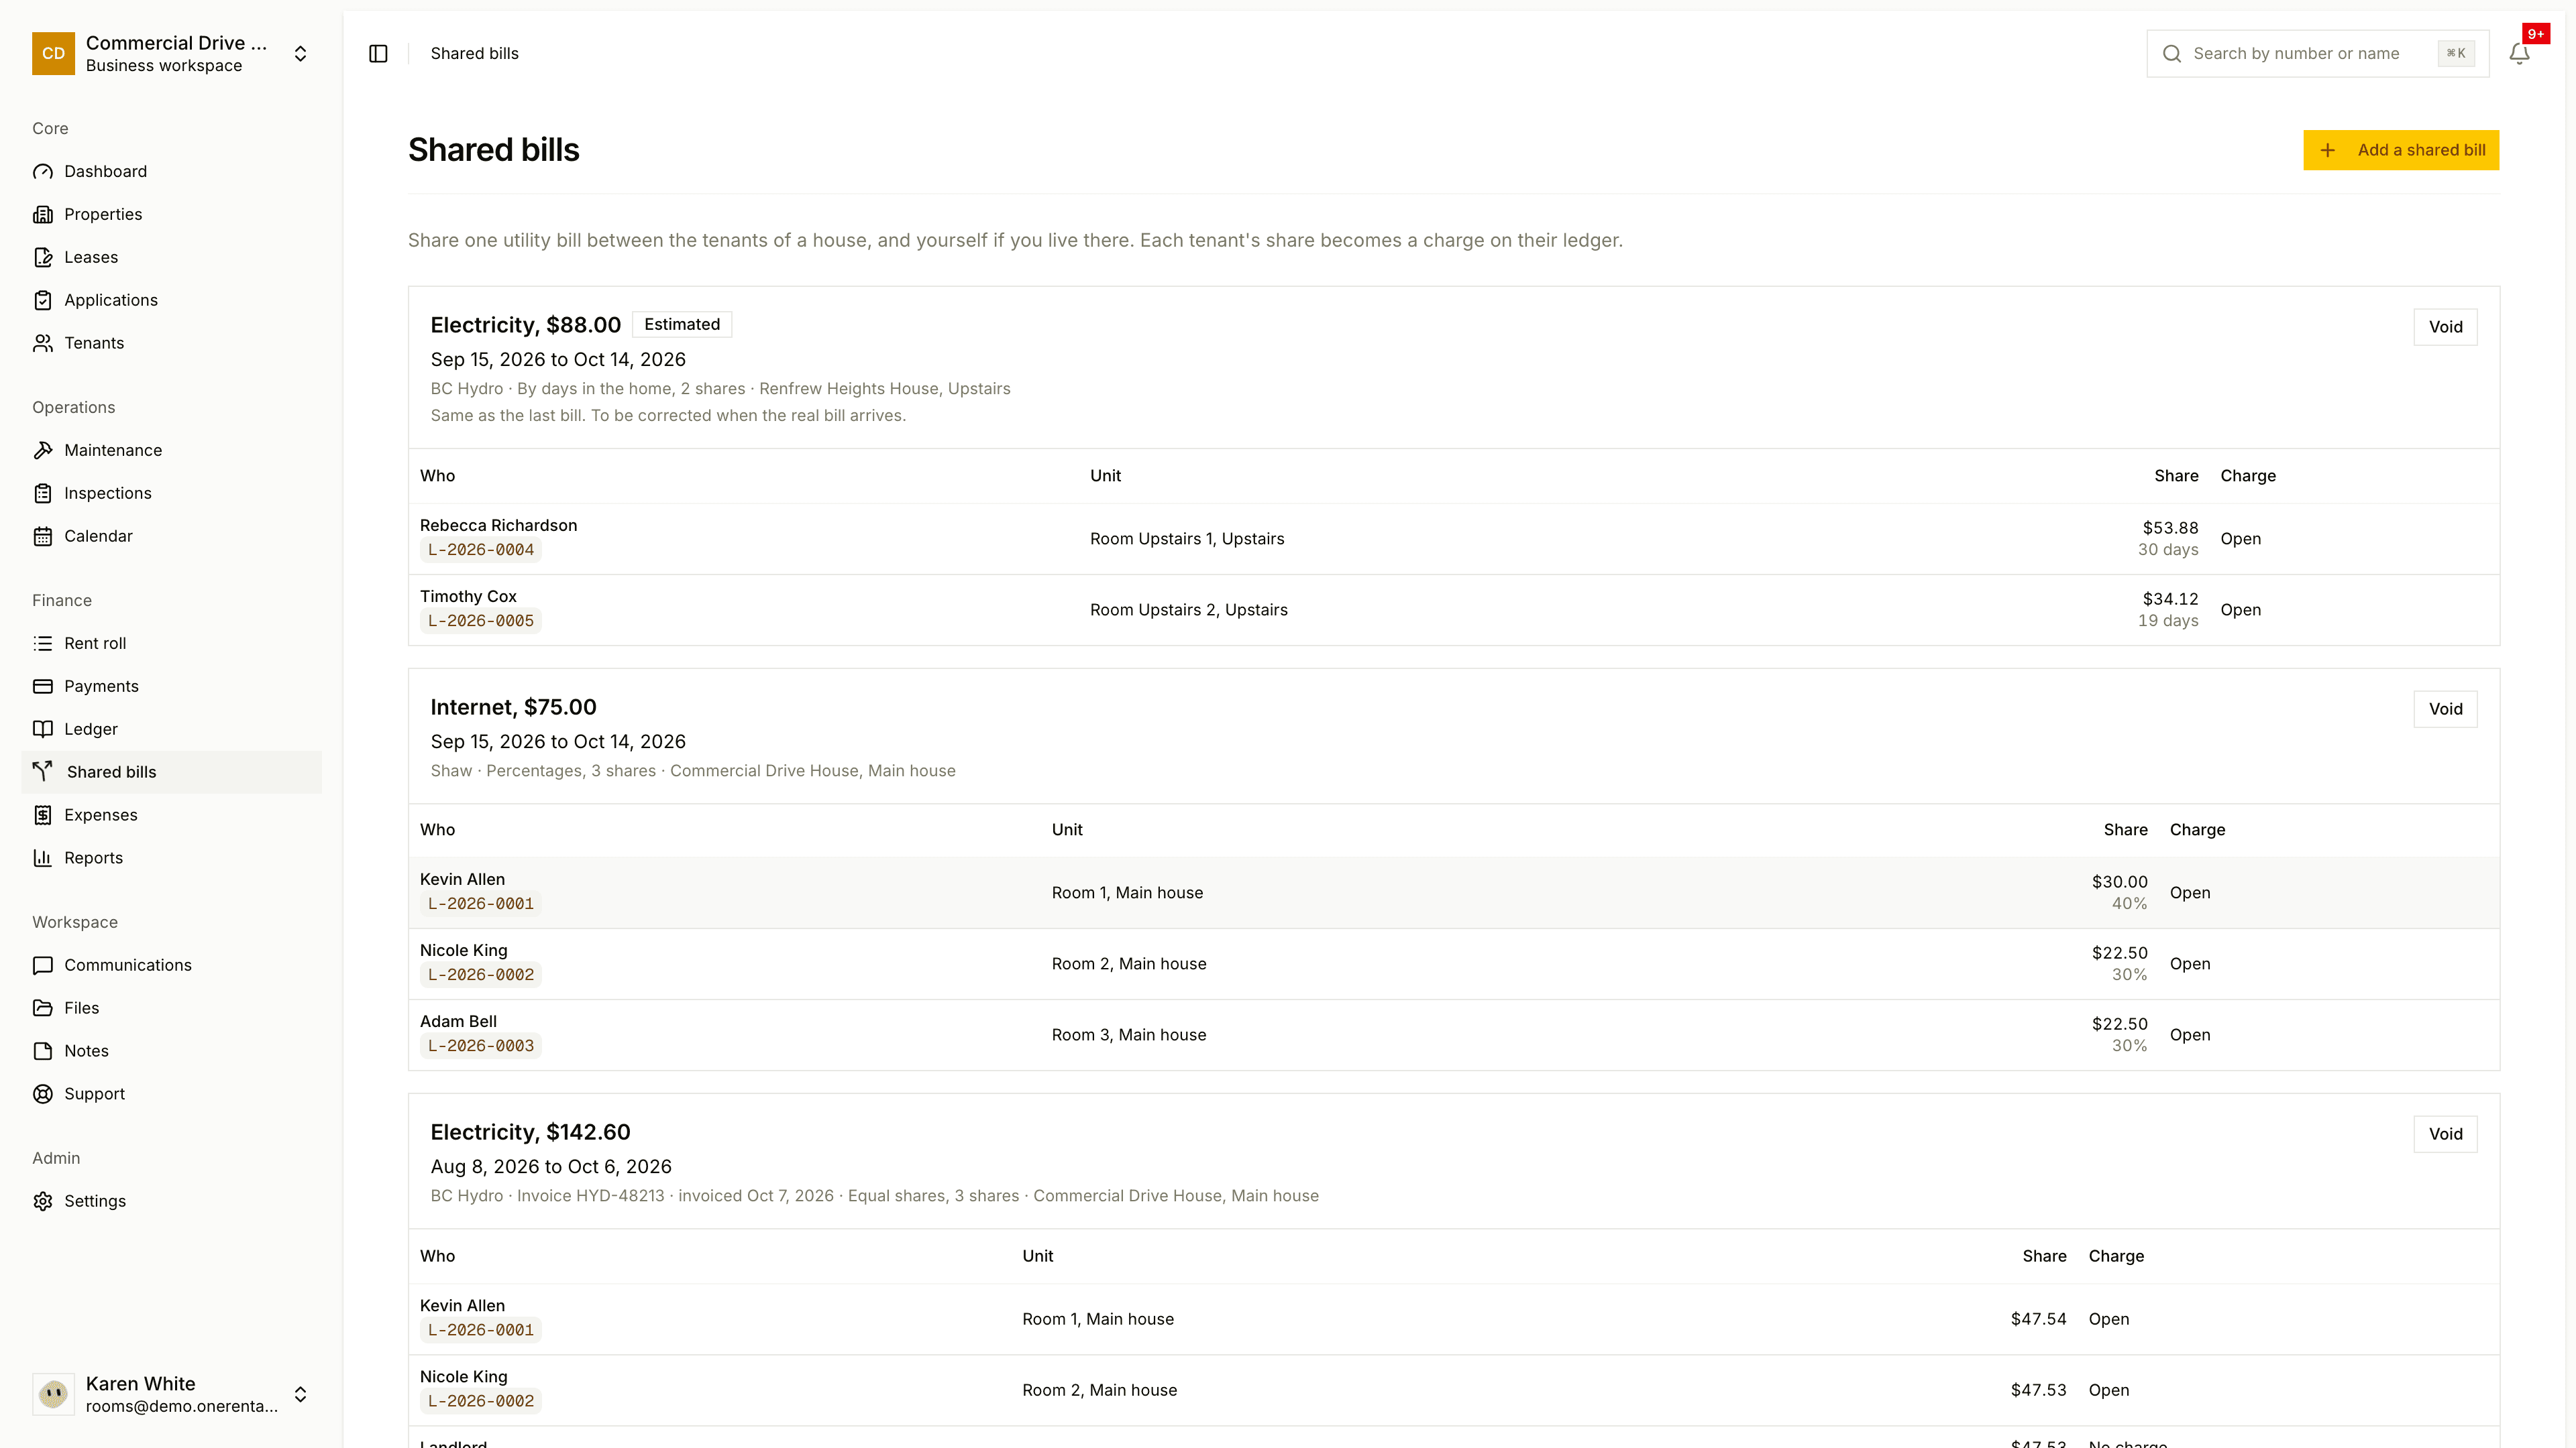Click the Properties building icon
This screenshot has height=1448, width=2576.
tap(43, 214)
